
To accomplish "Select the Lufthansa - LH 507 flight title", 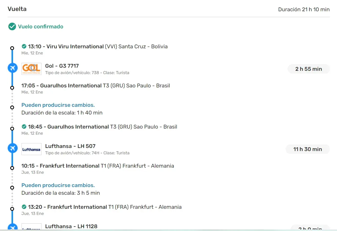I will (x=70, y=146).
